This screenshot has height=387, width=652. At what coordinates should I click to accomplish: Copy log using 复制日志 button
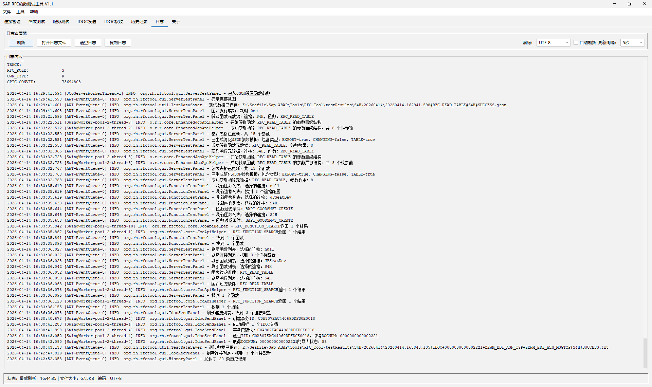tap(118, 43)
